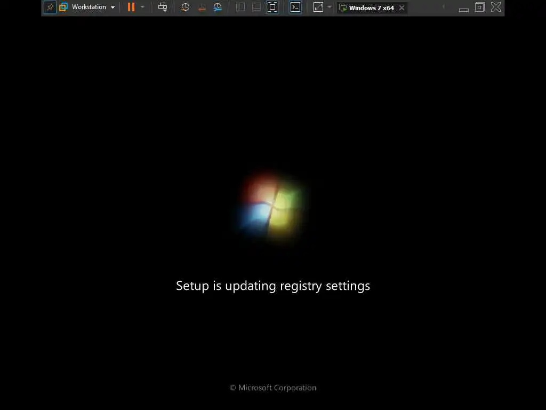Click the pin toolbar icon
The width and height of the screenshot is (546, 410).
tap(50, 7)
